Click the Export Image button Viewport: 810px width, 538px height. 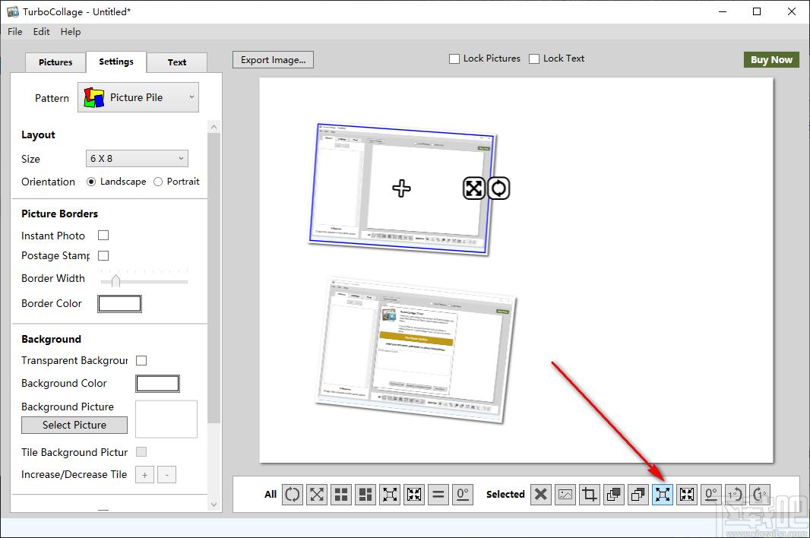point(273,60)
